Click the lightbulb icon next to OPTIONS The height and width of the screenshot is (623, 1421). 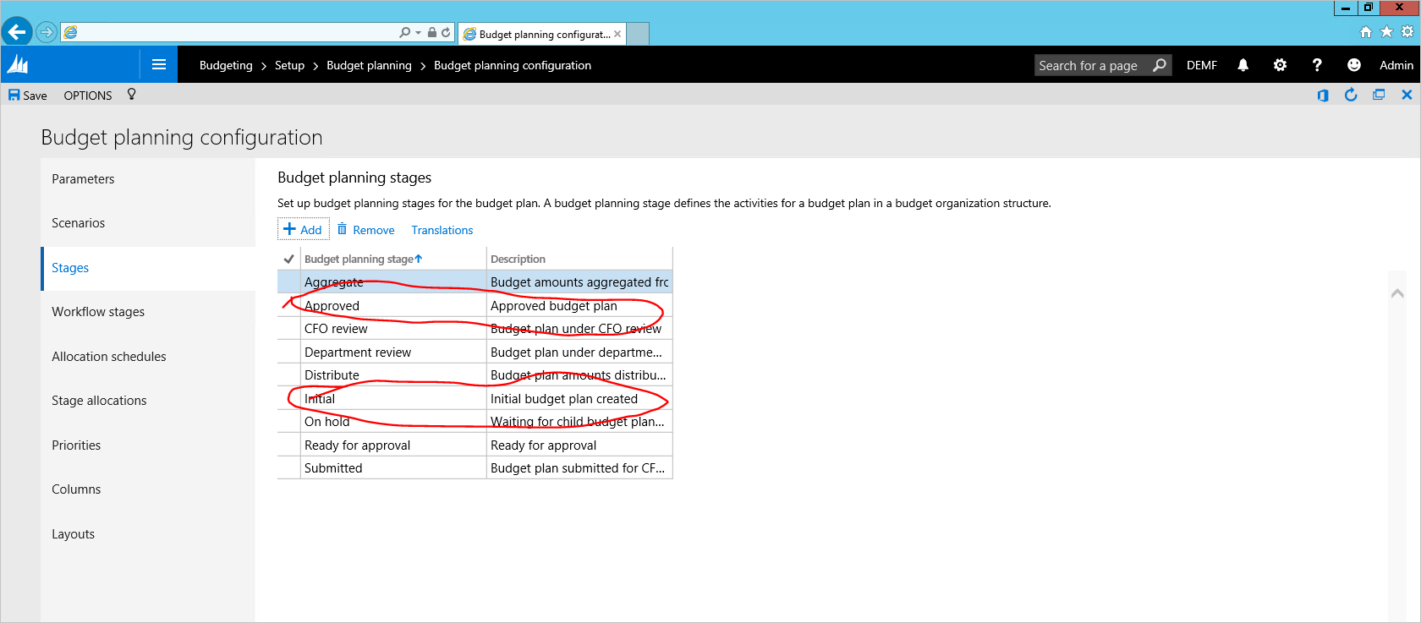(x=131, y=94)
